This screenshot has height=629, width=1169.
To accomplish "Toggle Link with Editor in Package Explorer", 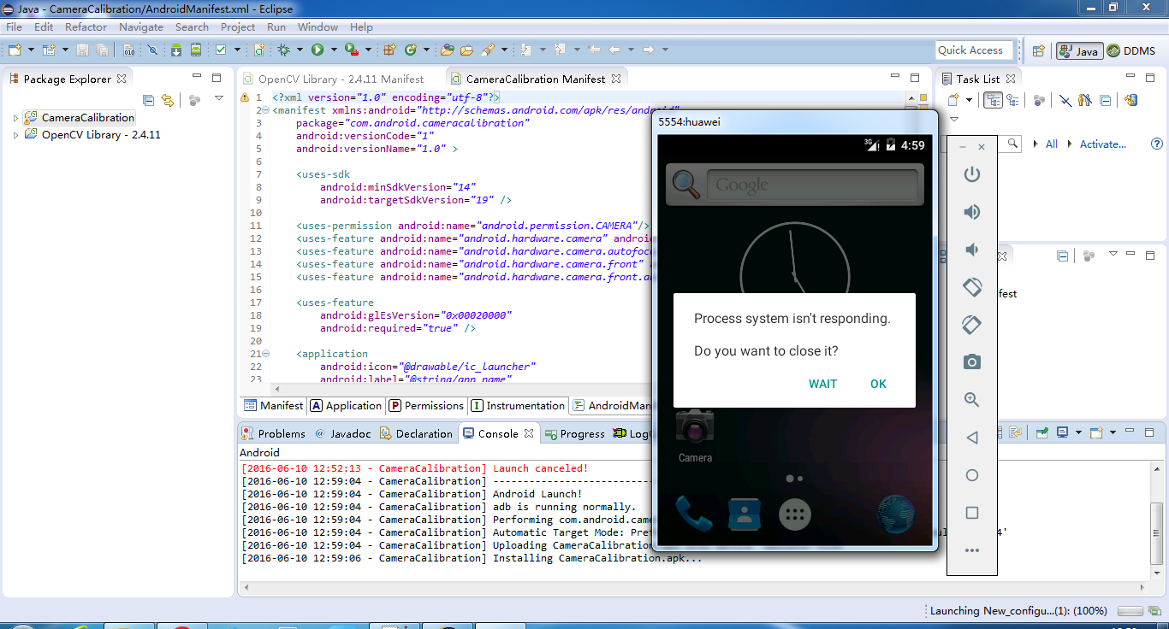I will [x=168, y=100].
